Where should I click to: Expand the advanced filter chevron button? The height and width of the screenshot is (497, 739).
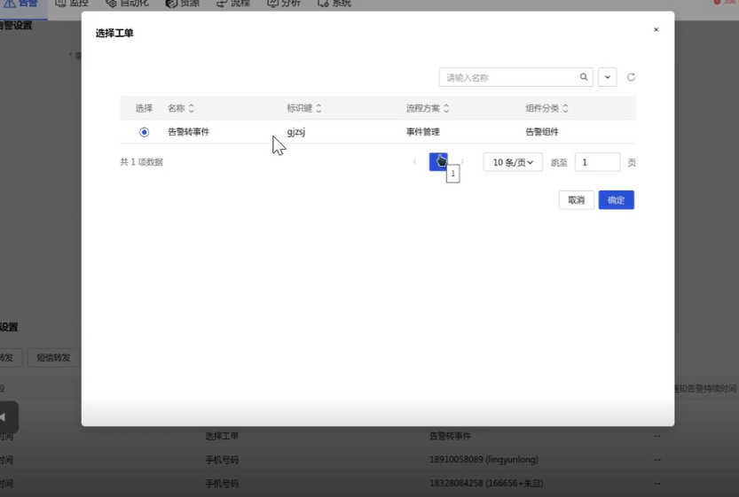[608, 77]
